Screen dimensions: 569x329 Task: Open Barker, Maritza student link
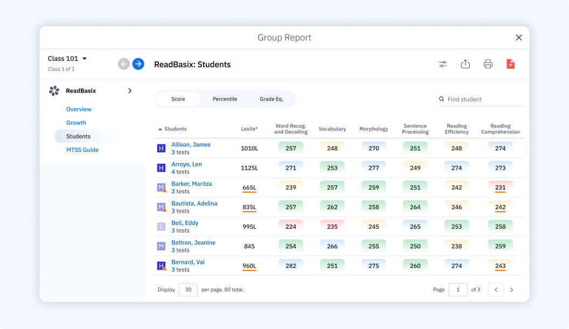tap(192, 184)
